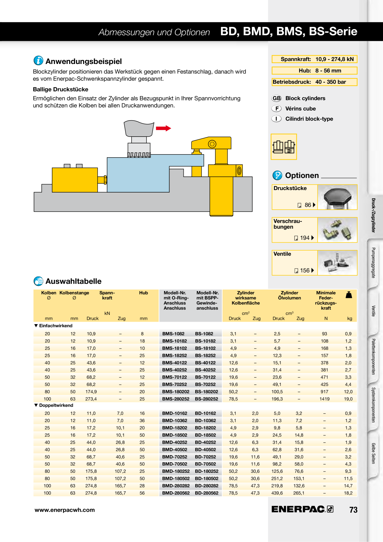Select model BS-70252
Screen dimensions: 383x542
click(x=205, y=384)
